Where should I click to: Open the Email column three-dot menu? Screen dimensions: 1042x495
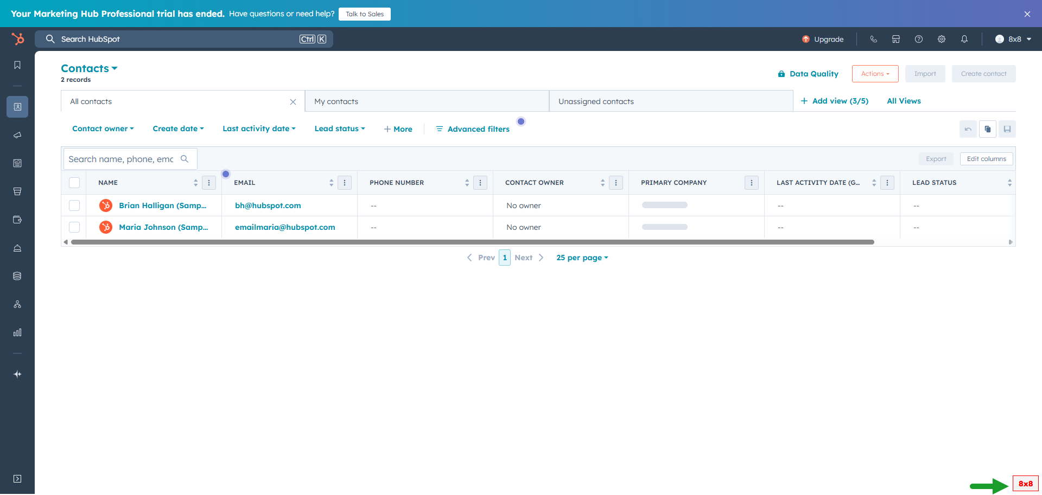[345, 183]
